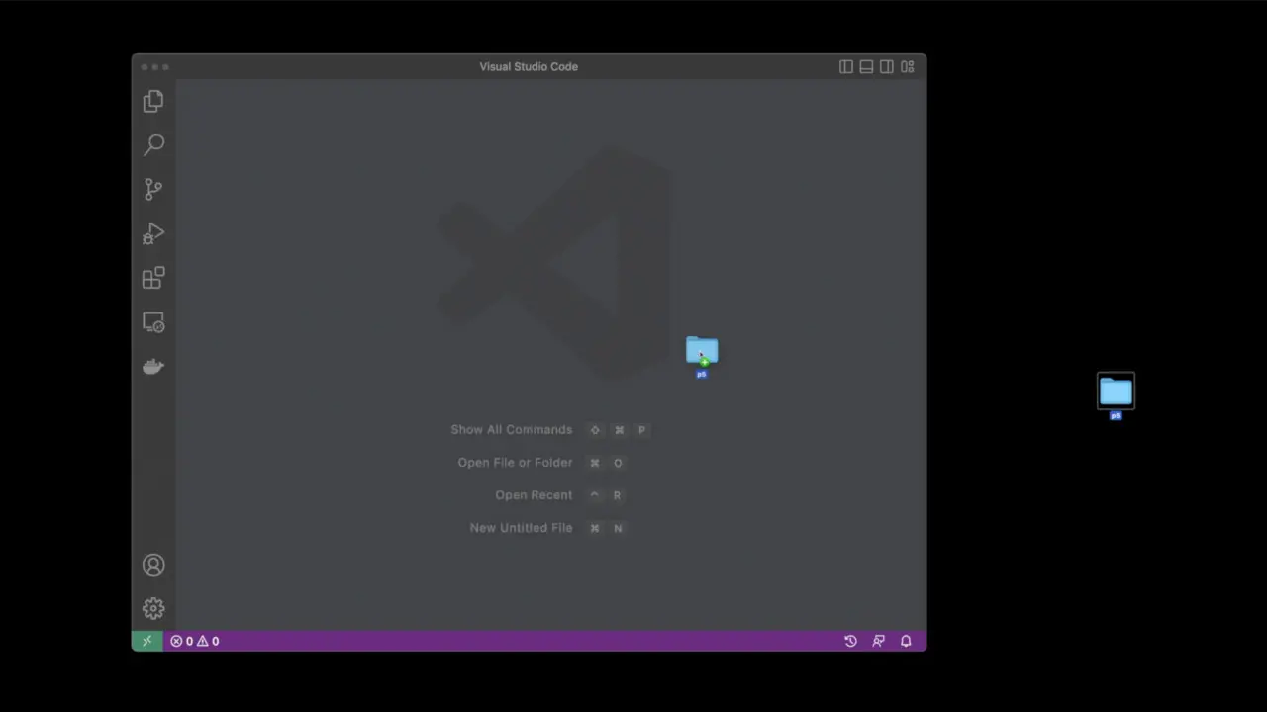
Task: Open the Source Control view
Action: point(153,189)
